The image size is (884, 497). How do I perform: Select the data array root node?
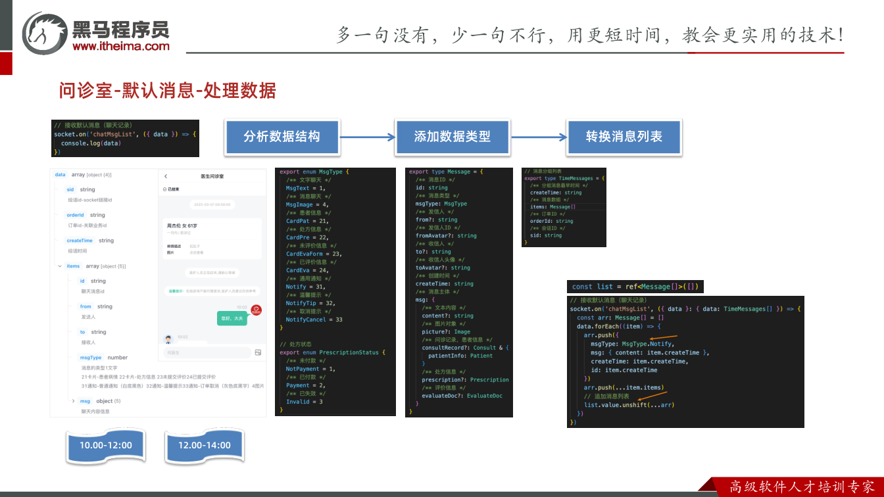(x=61, y=175)
